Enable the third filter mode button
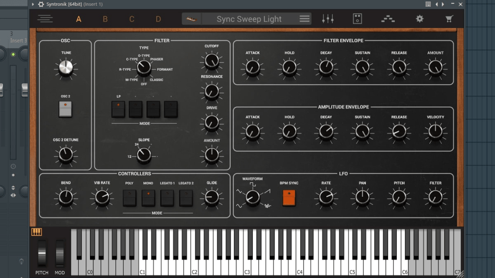This screenshot has width=495, height=278. [x=153, y=109]
